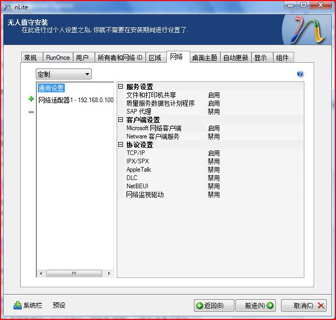336x320 pixels.
Task: Select the Netware 客户端服务 property row
Action: [x=211, y=136]
